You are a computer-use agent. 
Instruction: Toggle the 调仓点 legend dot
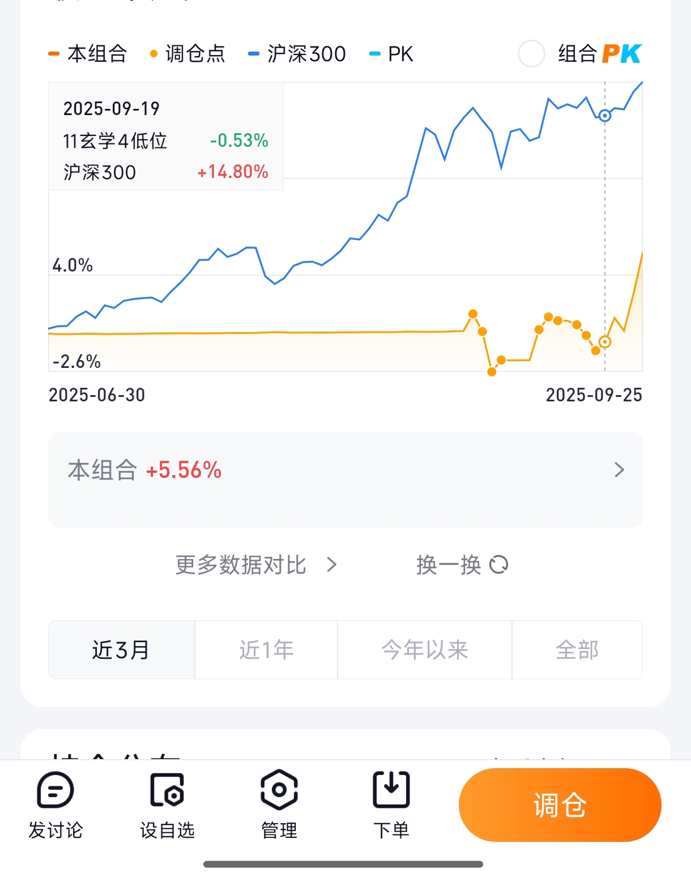153,54
